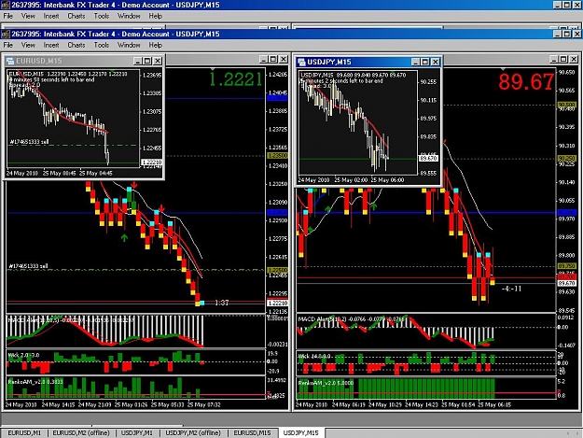Switch to the USDJPY,M2 (offline) tab
The image size is (583, 438).
click(x=193, y=432)
